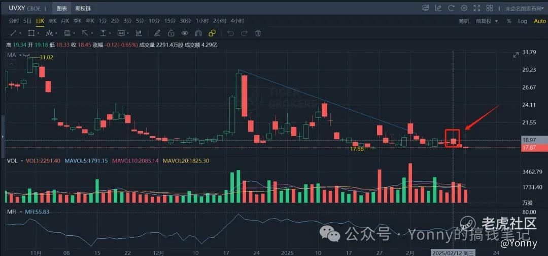This screenshot has width=548, height=256.
Task: Select the arrow annotation tool
Action: [85, 33]
